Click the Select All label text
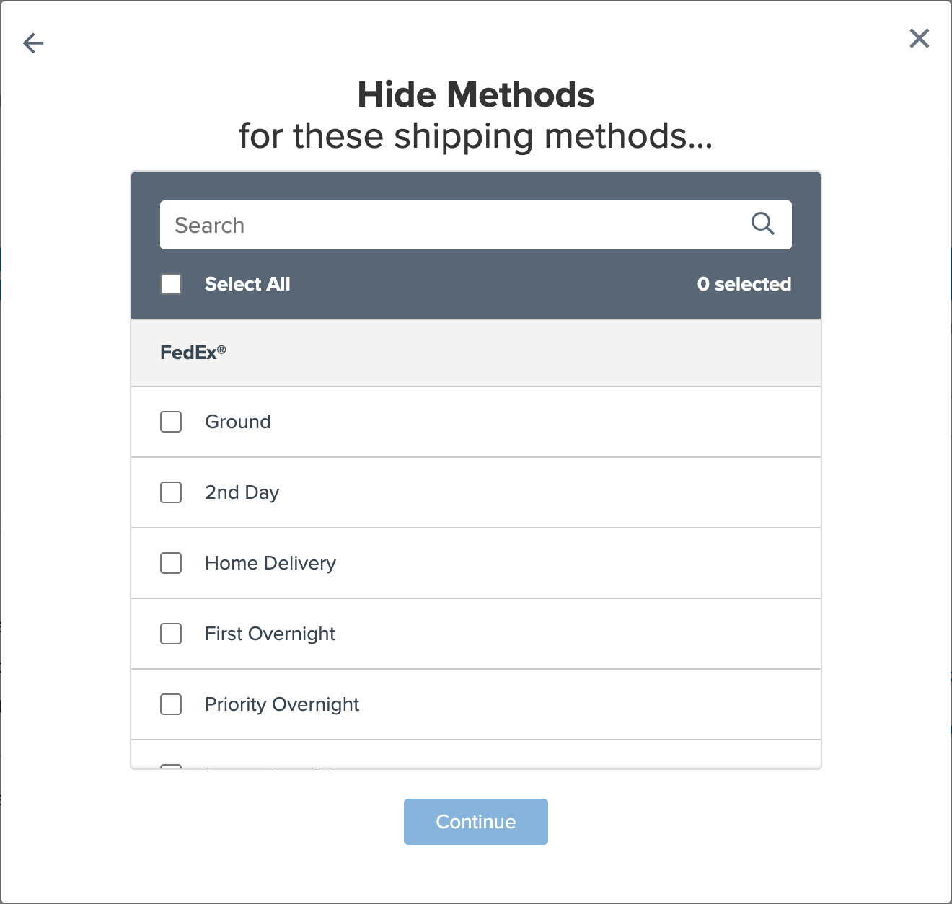952x904 pixels. [x=247, y=284]
